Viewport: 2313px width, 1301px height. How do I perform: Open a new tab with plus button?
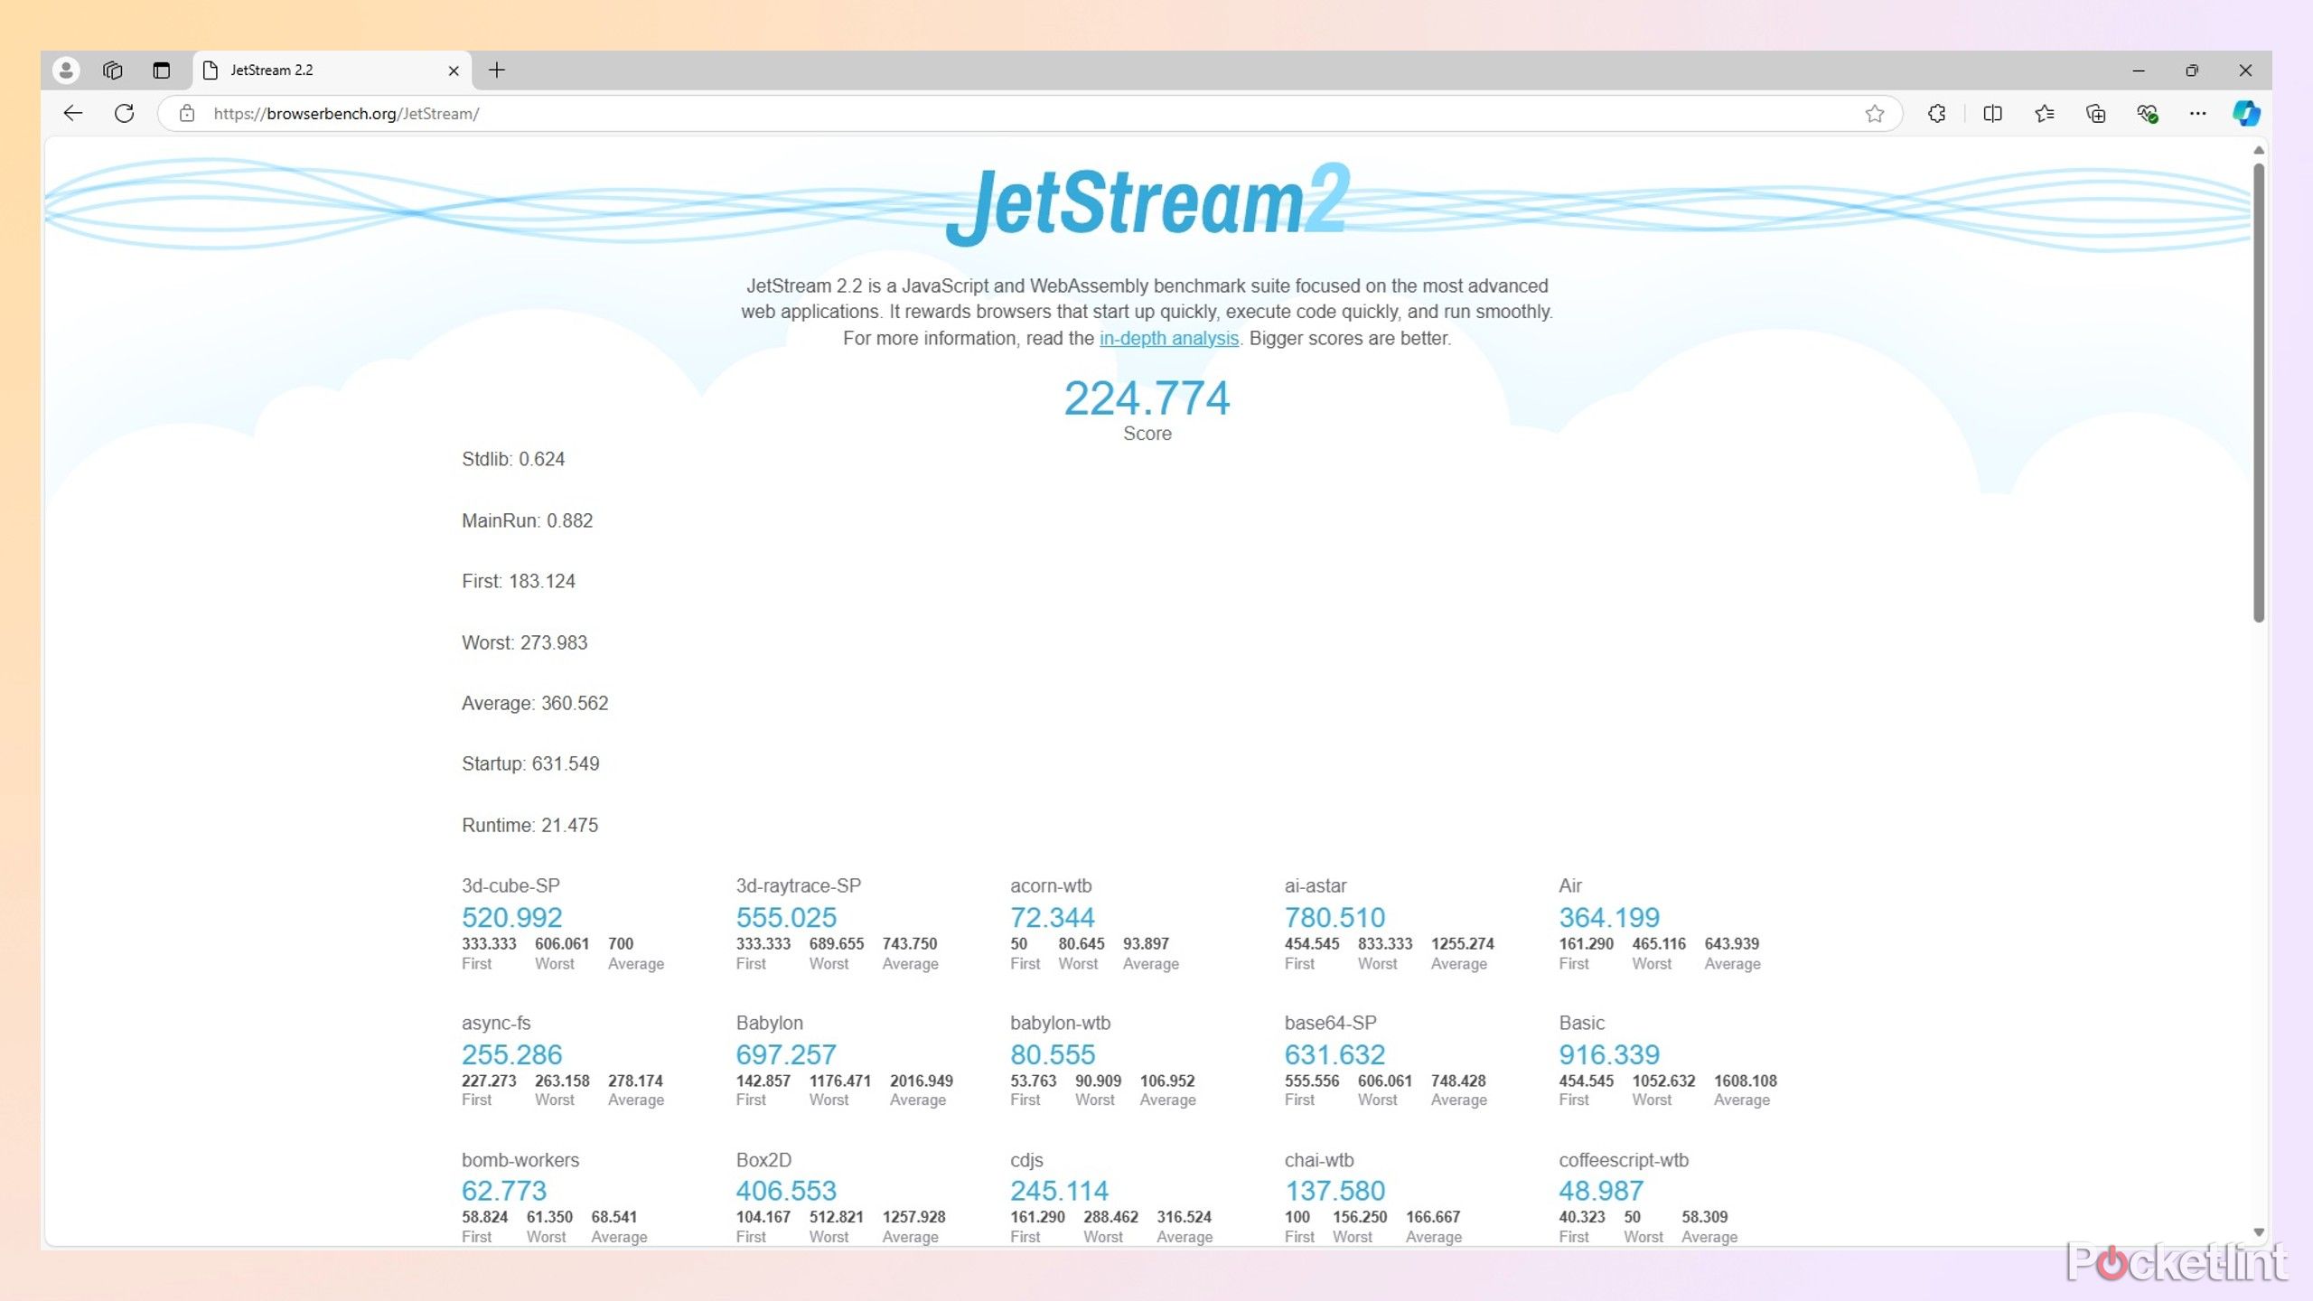point(497,70)
